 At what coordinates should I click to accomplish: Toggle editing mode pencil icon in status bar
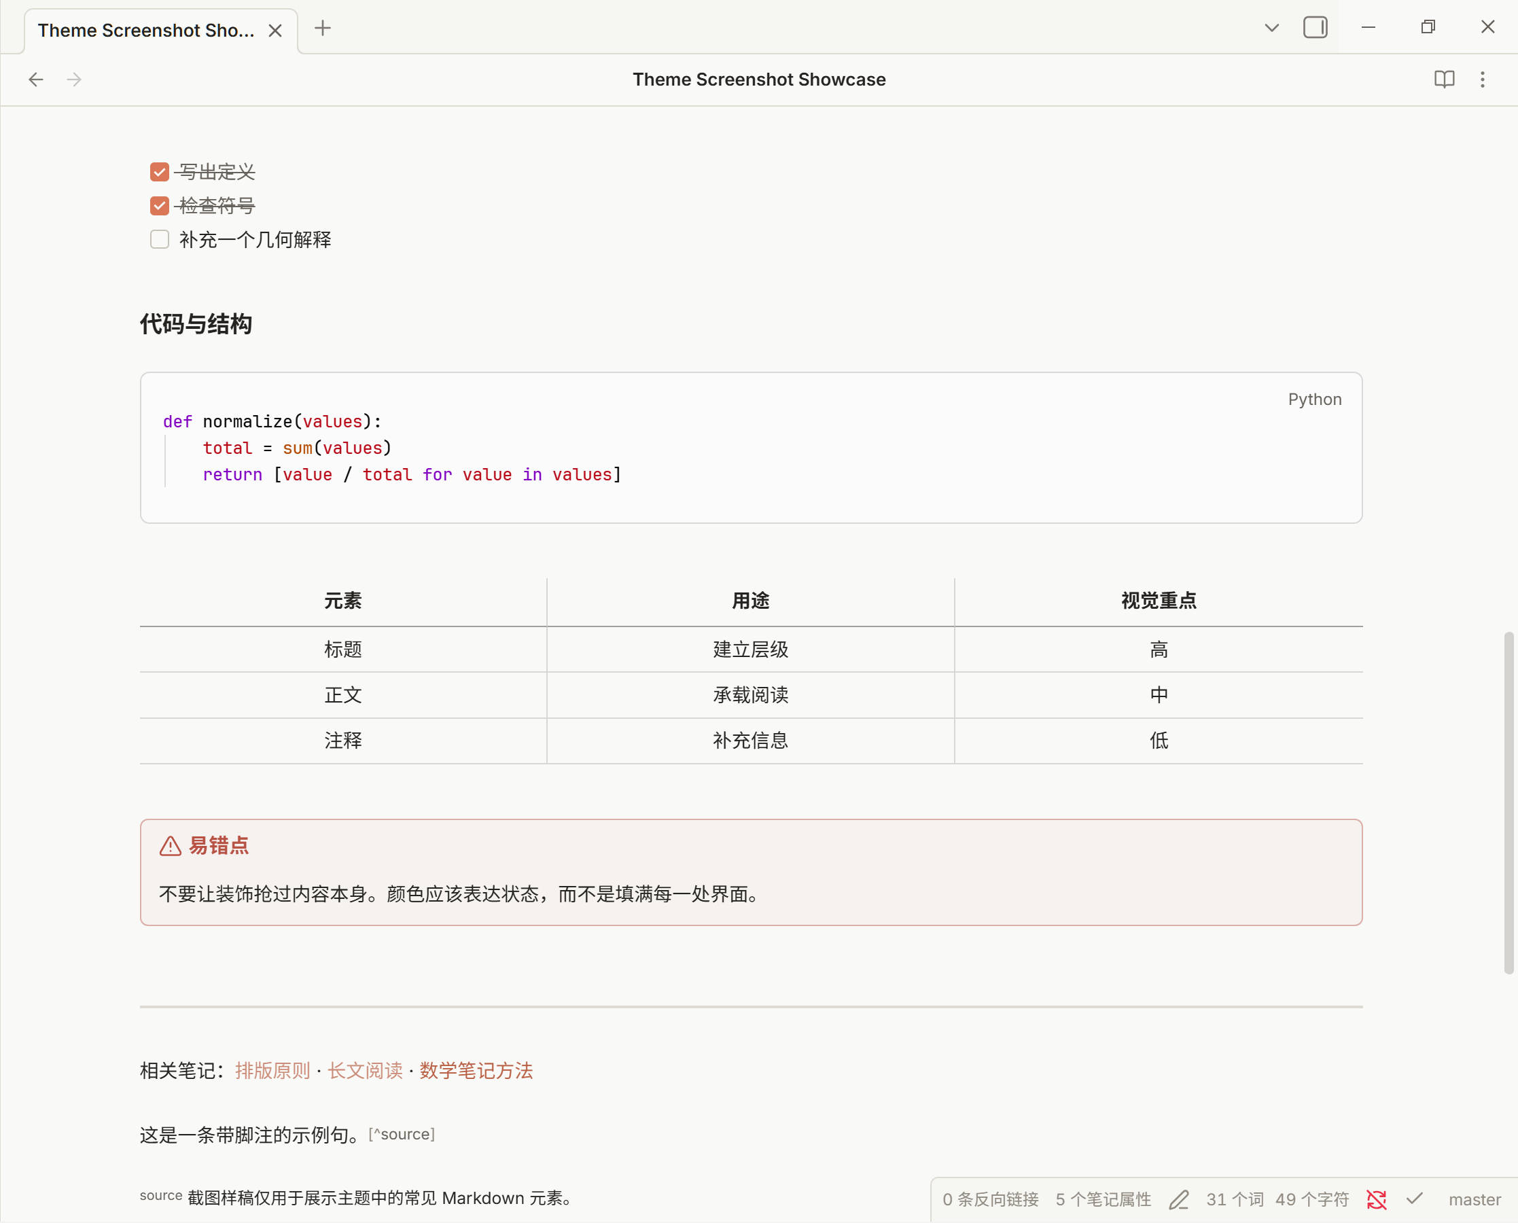(1179, 1200)
